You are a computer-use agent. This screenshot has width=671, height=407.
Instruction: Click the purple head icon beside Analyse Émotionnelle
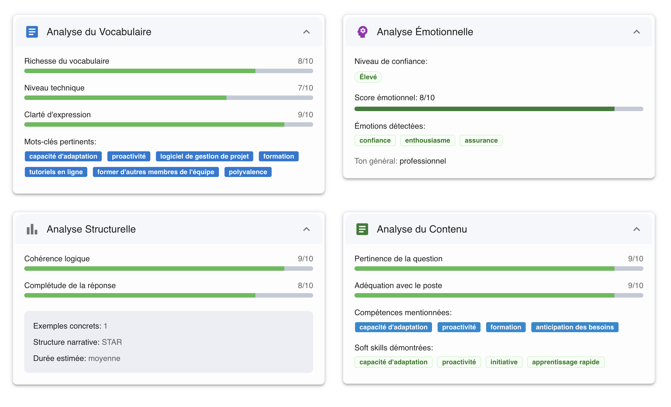coord(362,32)
